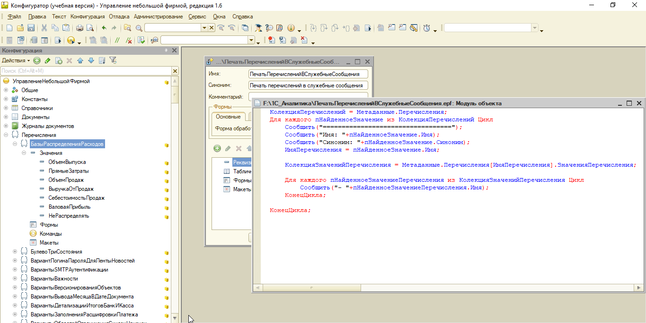The image size is (646, 323).
Task: Click the green plus Add icon in Configuration panel
Action: [37, 60]
